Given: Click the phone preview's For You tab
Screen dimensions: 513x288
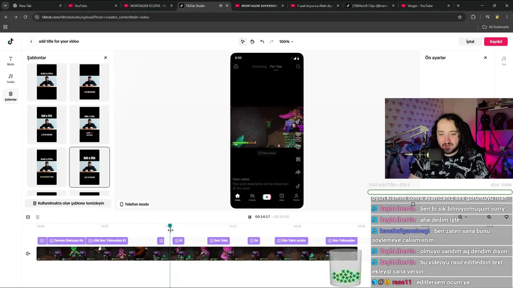Looking at the screenshot, I should [276, 66].
